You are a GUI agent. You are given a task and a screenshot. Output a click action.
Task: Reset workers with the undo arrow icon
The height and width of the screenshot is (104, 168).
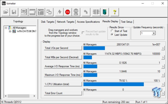coord(86,12)
